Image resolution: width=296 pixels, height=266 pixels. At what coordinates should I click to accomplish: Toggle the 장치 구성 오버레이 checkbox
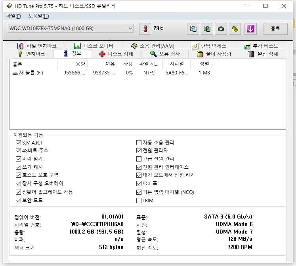[x=18, y=183]
